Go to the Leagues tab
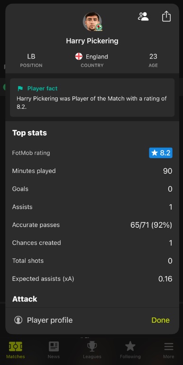183x365 pixels. pos(92,350)
